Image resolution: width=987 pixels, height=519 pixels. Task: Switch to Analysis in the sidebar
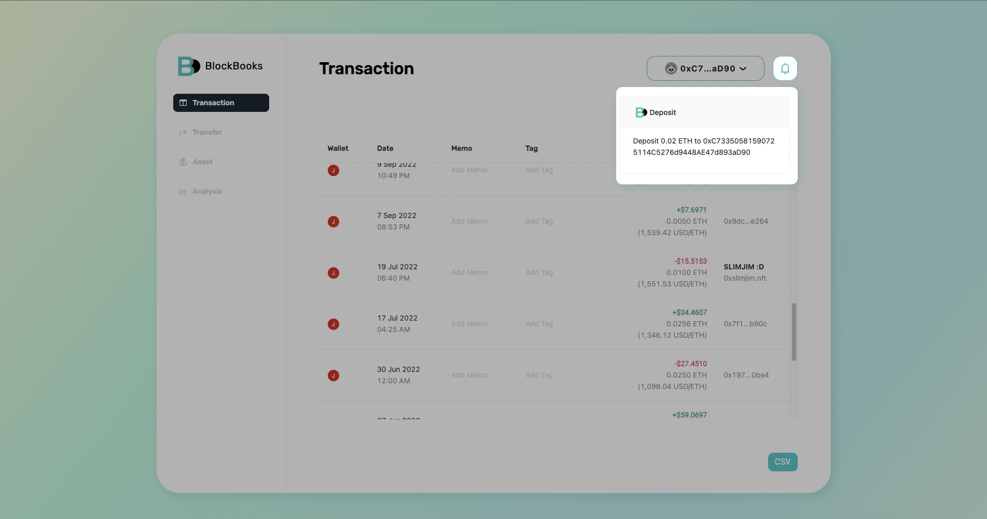coord(221,191)
